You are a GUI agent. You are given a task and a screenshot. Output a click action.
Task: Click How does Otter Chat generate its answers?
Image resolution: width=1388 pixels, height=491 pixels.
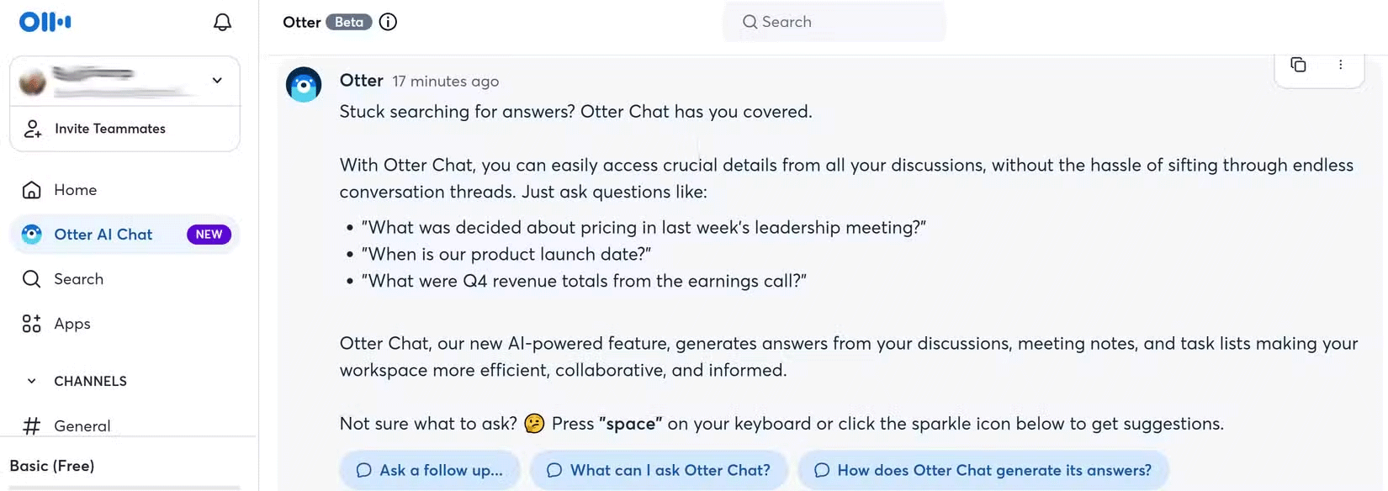[x=983, y=470]
